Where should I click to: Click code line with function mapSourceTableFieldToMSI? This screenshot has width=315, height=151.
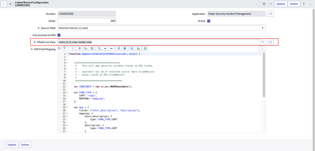[x=104, y=54]
